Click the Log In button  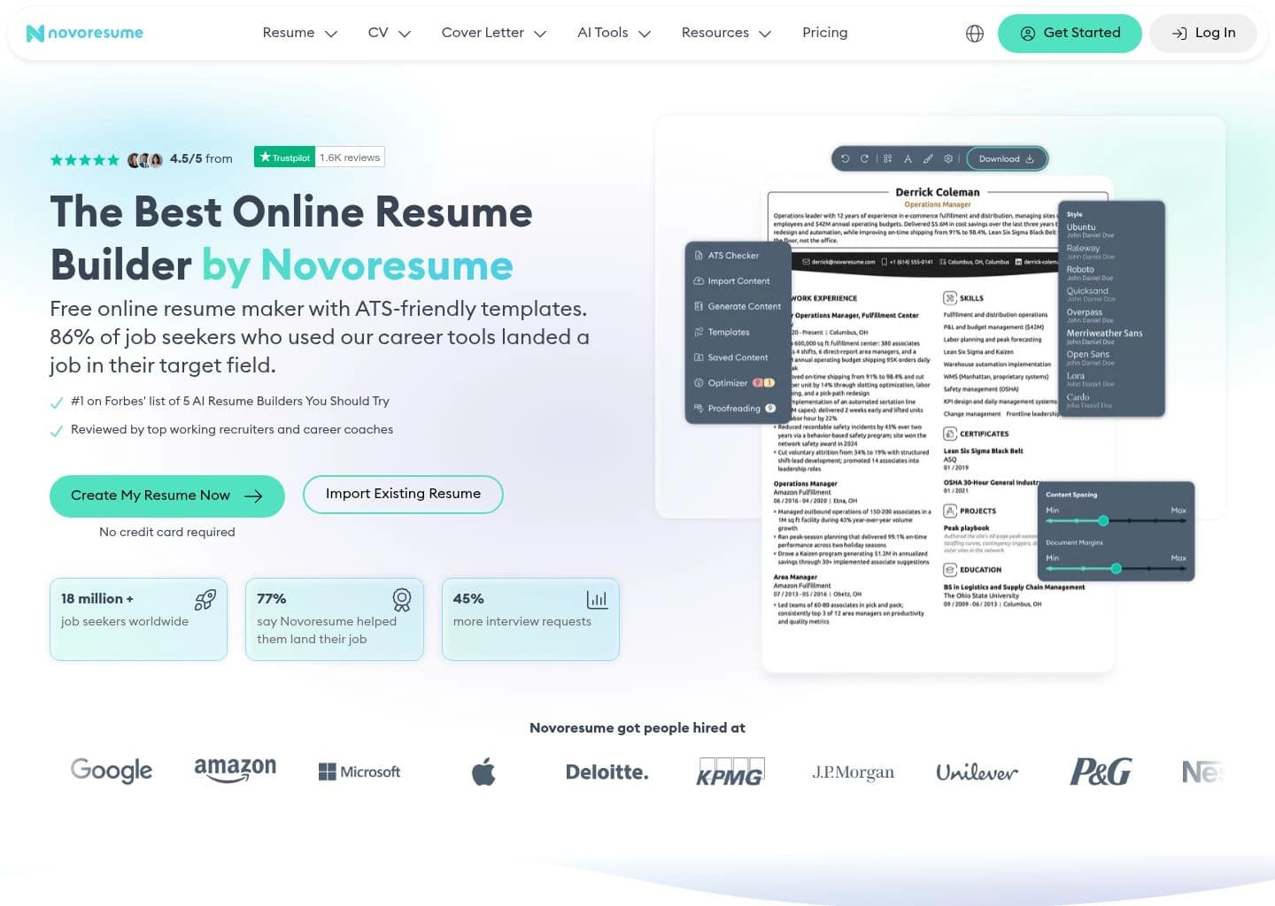click(x=1203, y=34)
